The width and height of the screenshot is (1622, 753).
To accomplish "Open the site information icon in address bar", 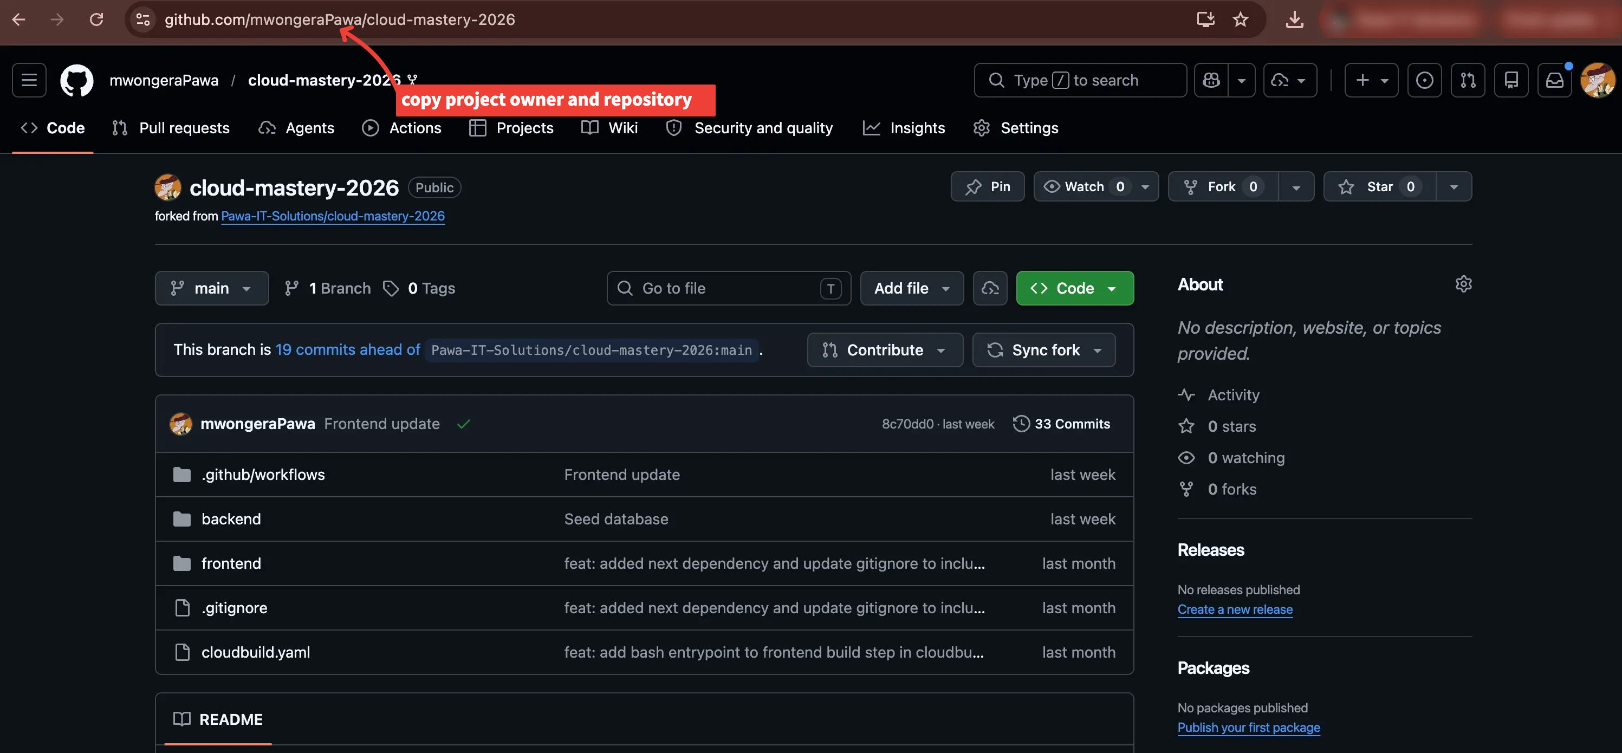I will click(x=143, y=20).
